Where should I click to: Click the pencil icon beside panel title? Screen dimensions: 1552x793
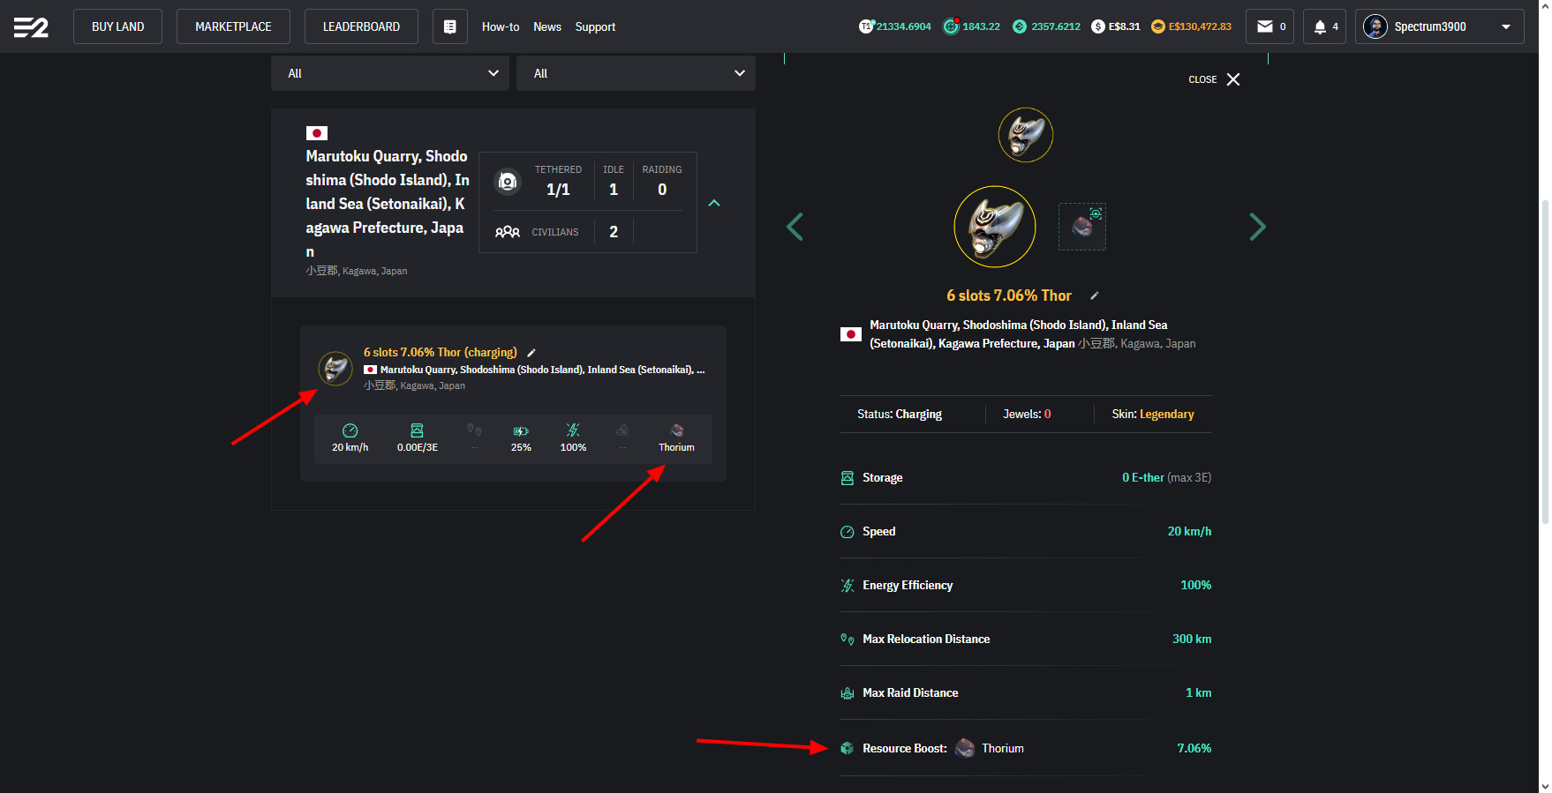click(1095, 296)
